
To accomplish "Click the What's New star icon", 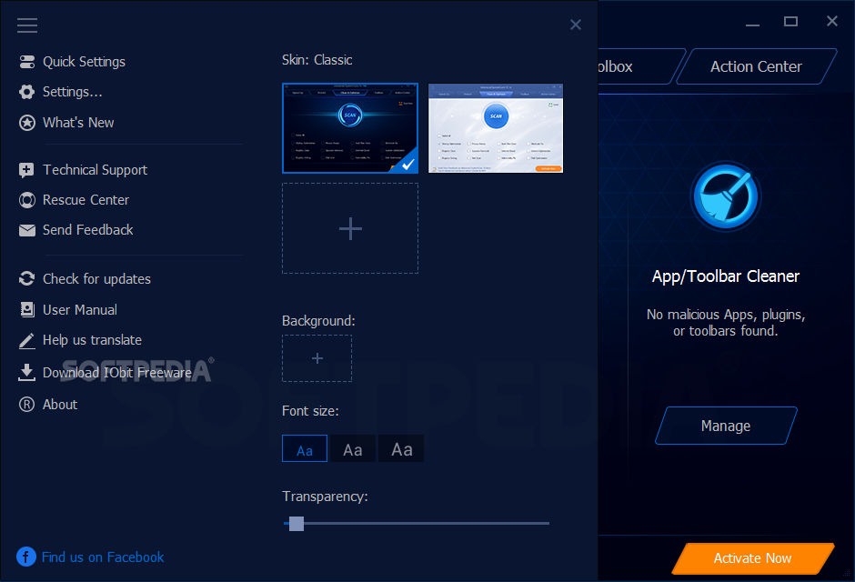I will tap(26, 123).
